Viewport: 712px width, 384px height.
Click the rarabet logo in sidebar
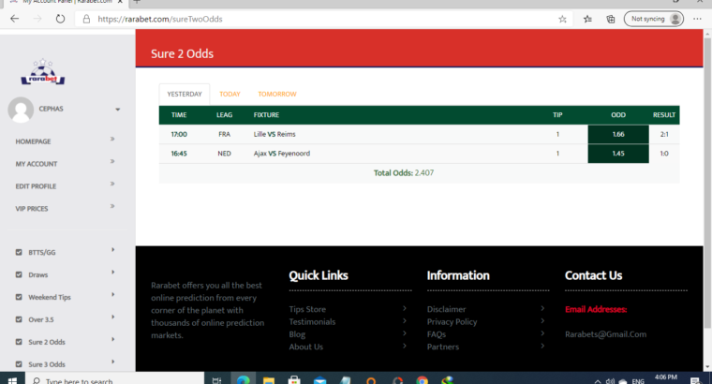[x=43, y=72]
